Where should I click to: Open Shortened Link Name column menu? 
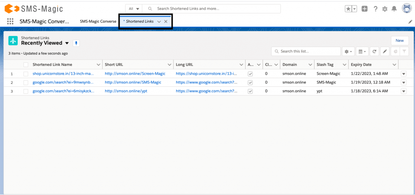pos(98,65)
